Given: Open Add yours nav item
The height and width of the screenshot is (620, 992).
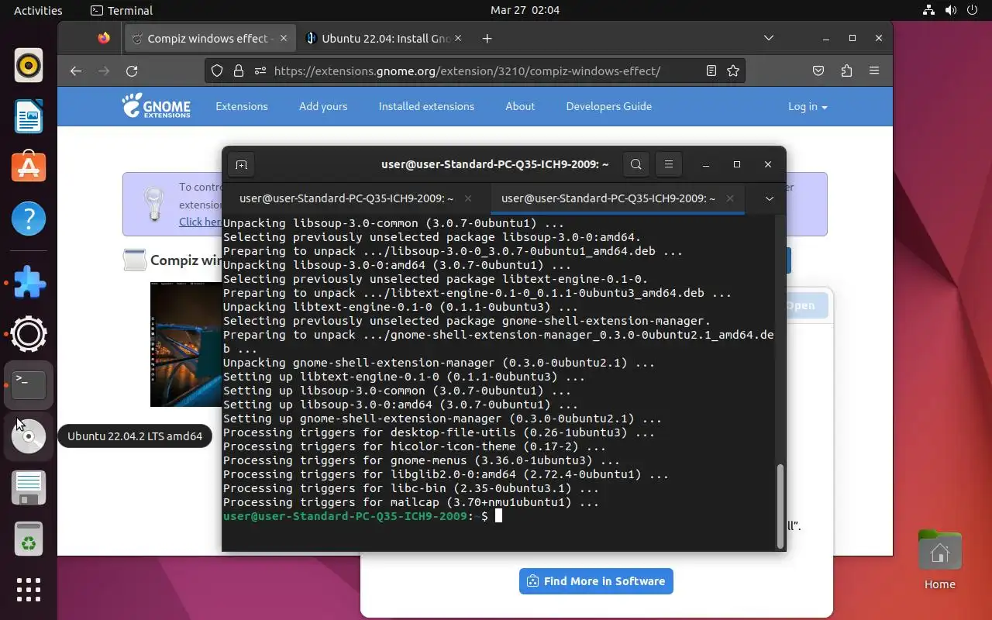Looking at the screenshot, I should point(323,106).
